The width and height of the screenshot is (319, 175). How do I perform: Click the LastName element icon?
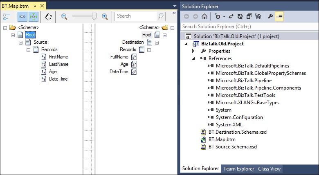43,64
